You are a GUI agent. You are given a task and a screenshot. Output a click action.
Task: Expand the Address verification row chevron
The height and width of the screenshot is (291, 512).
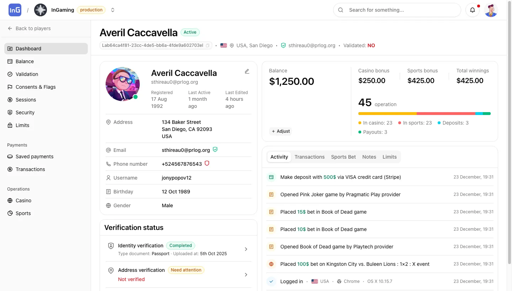tap(246, 274)
